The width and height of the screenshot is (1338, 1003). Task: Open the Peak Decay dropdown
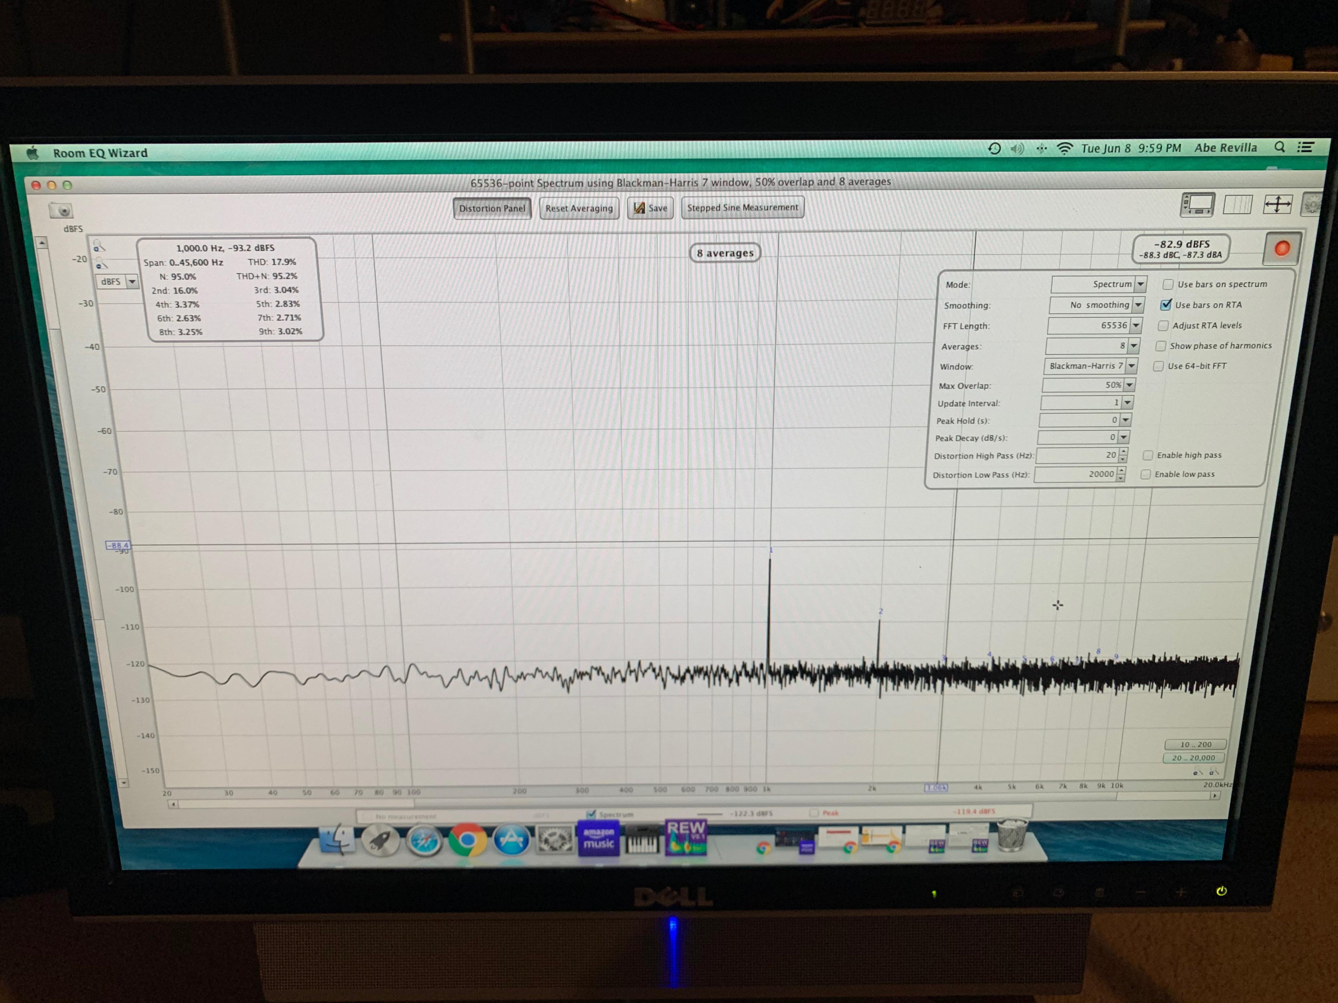(x=1084, y=437)
